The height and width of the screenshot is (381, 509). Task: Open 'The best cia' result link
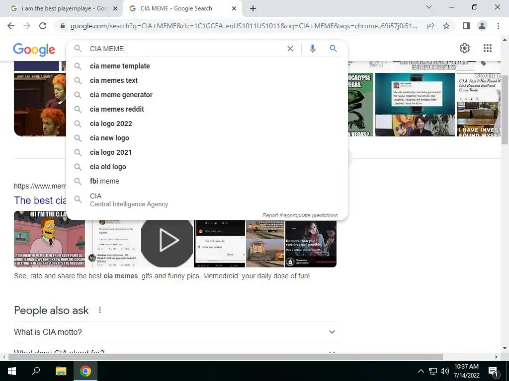40,200
